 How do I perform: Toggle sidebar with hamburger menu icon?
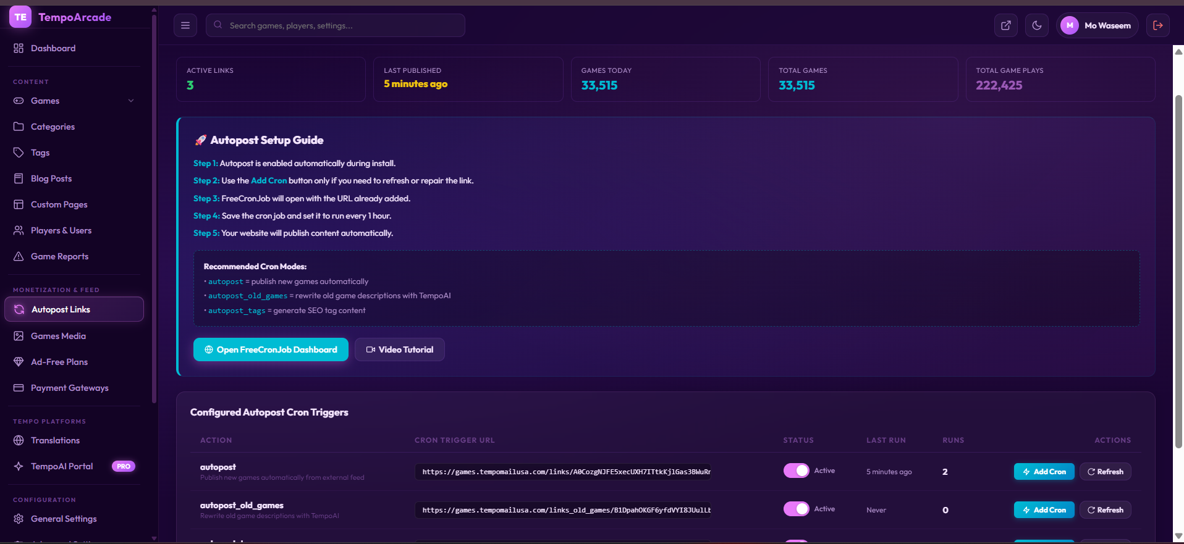click(x=185, y=25)
